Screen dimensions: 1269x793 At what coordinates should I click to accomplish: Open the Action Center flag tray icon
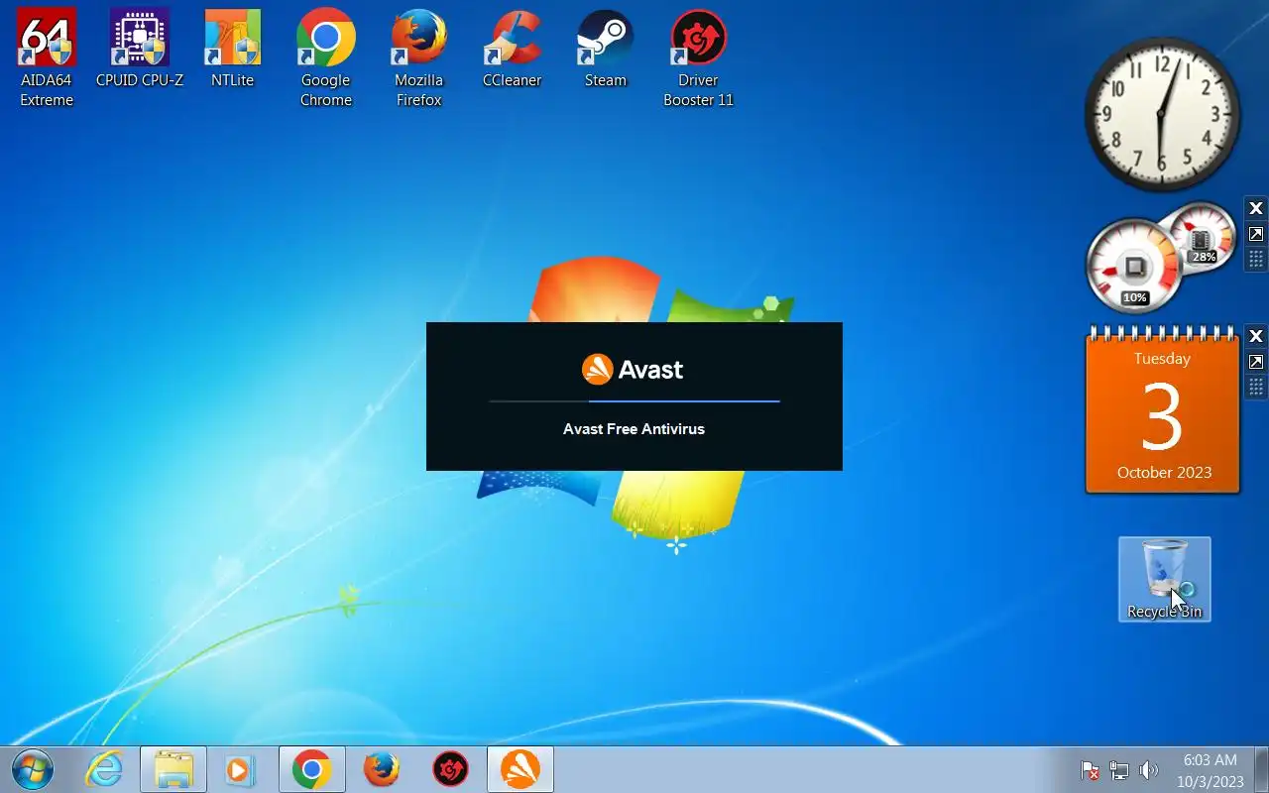[x=1090, y=770]
